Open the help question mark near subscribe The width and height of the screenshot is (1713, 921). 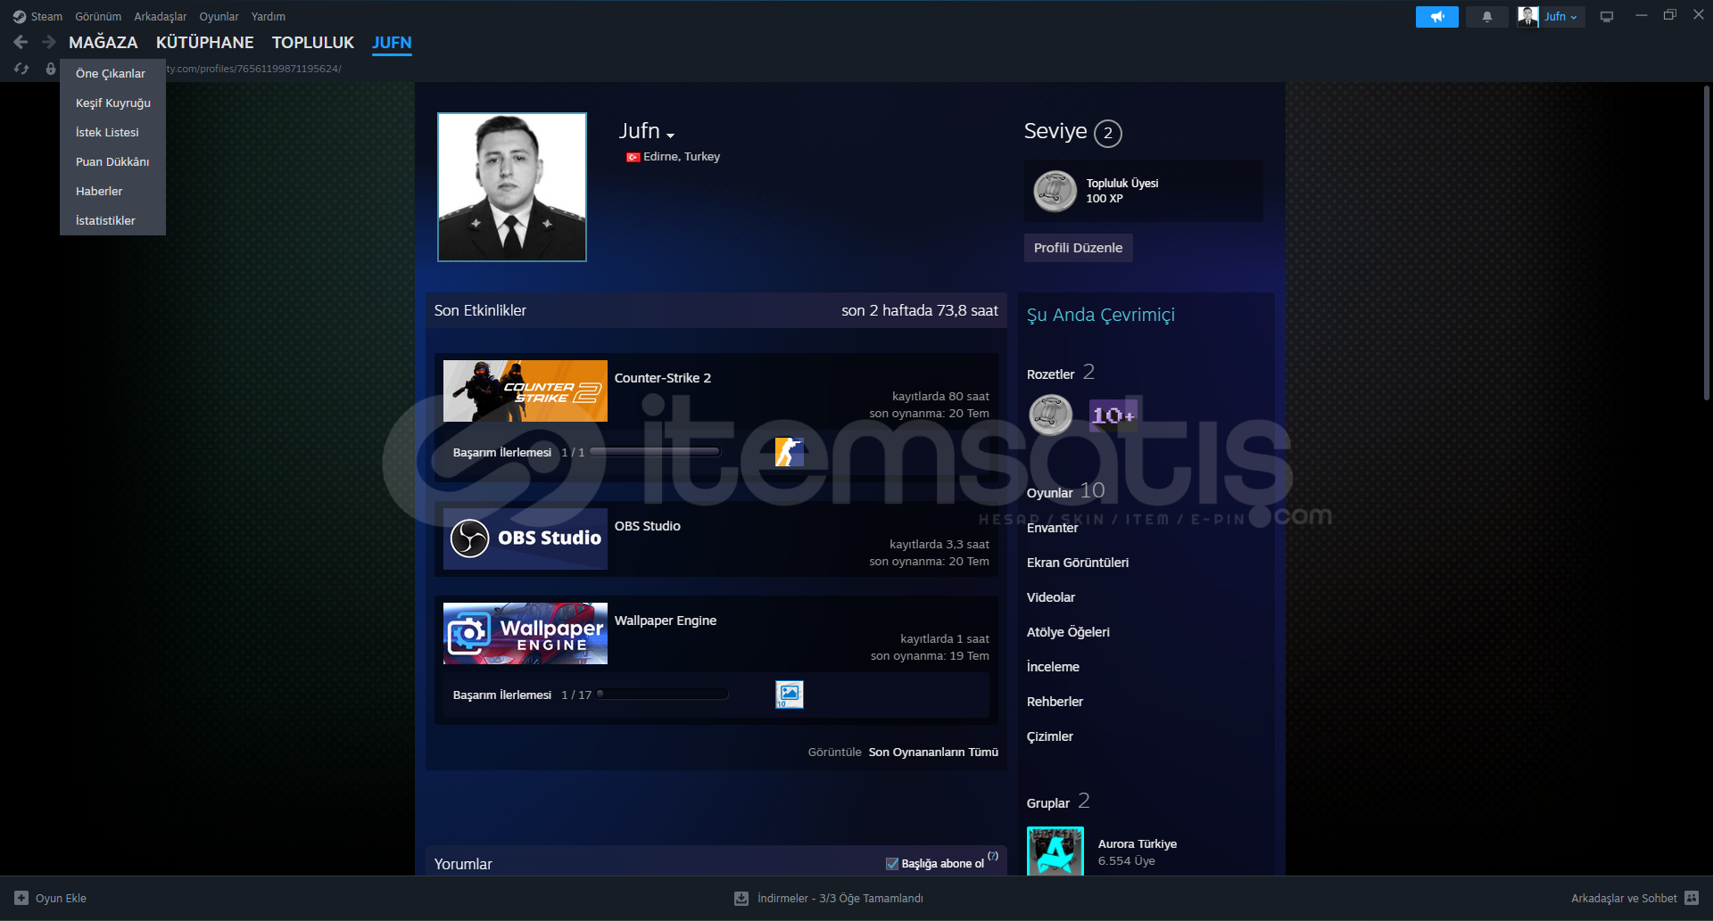993,856
